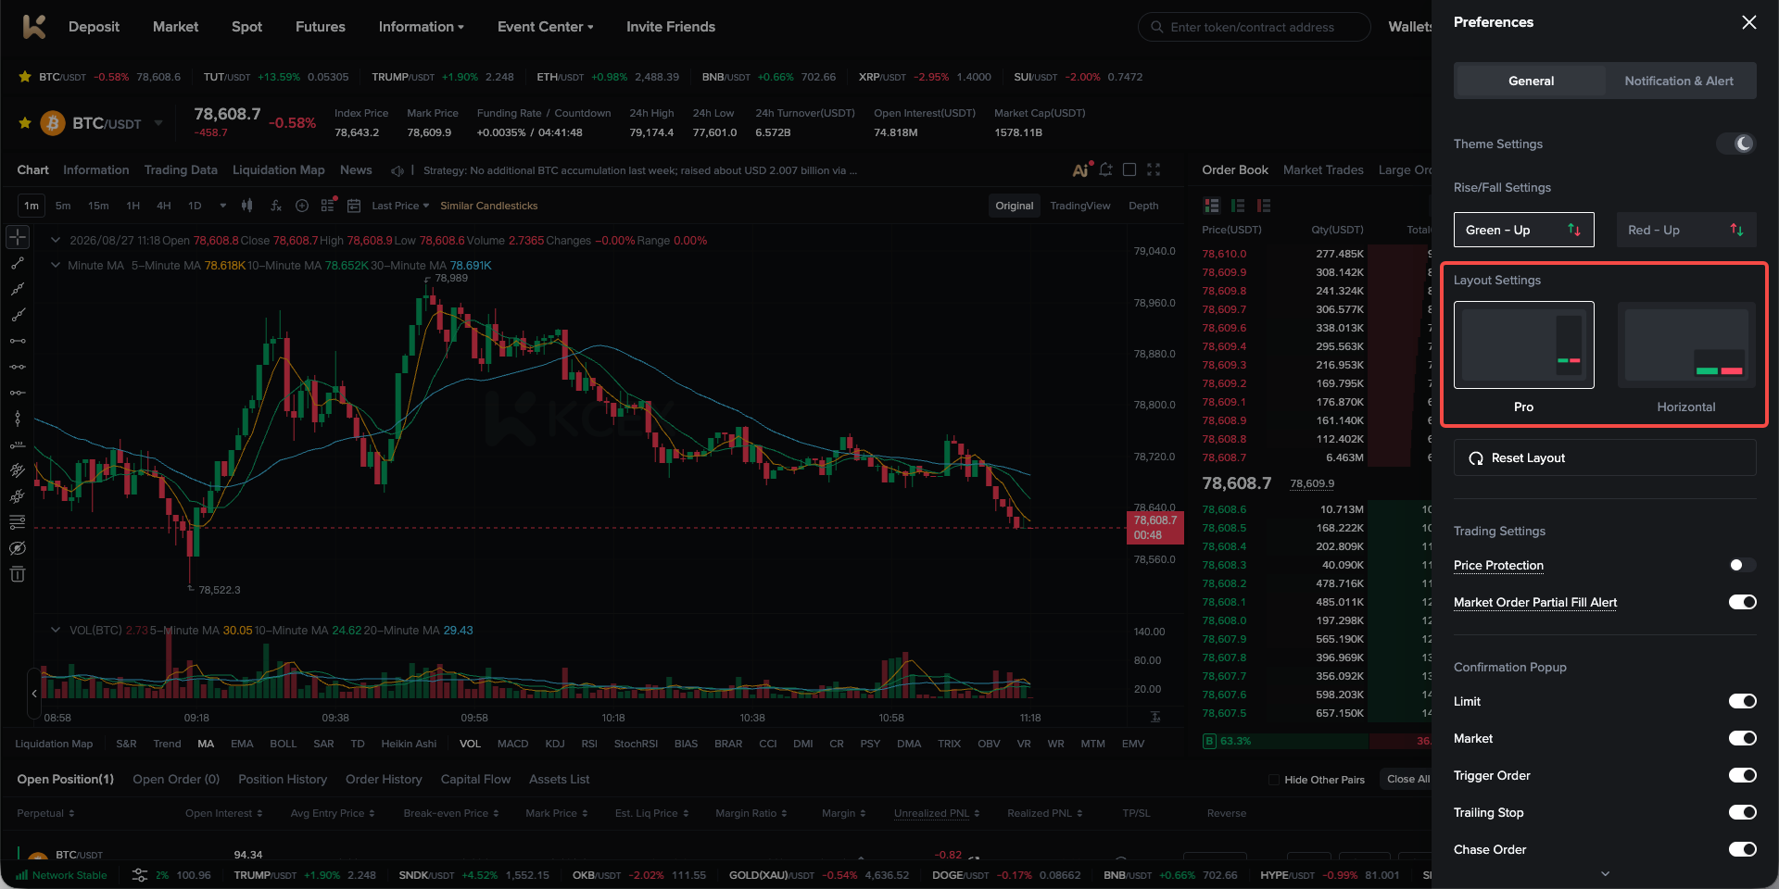Switch to the Notification & Alert tab

click(x=1679, y=81)
